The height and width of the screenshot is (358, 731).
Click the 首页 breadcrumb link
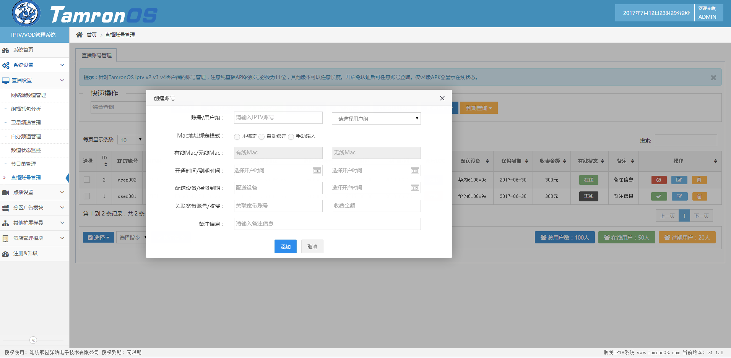coord(92,35)
